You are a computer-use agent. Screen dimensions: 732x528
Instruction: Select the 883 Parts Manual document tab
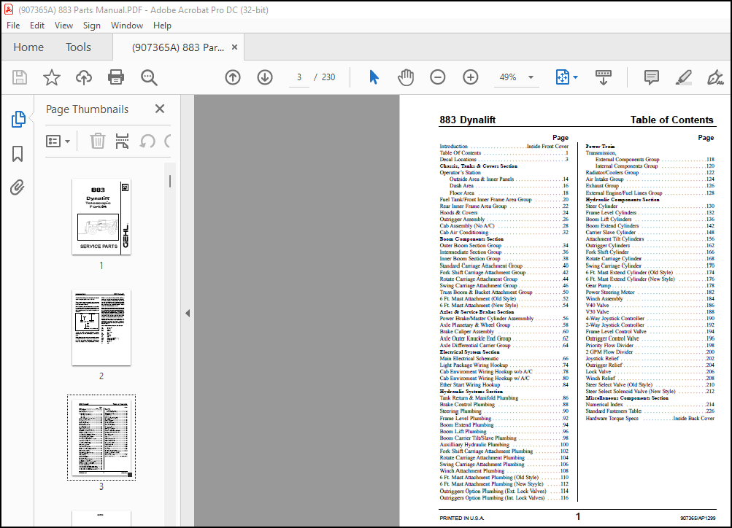(x=178, y=47)
